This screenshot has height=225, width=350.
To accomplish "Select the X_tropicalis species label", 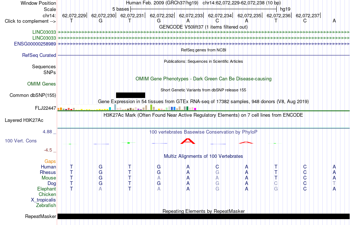I will [x=43, y=200].
